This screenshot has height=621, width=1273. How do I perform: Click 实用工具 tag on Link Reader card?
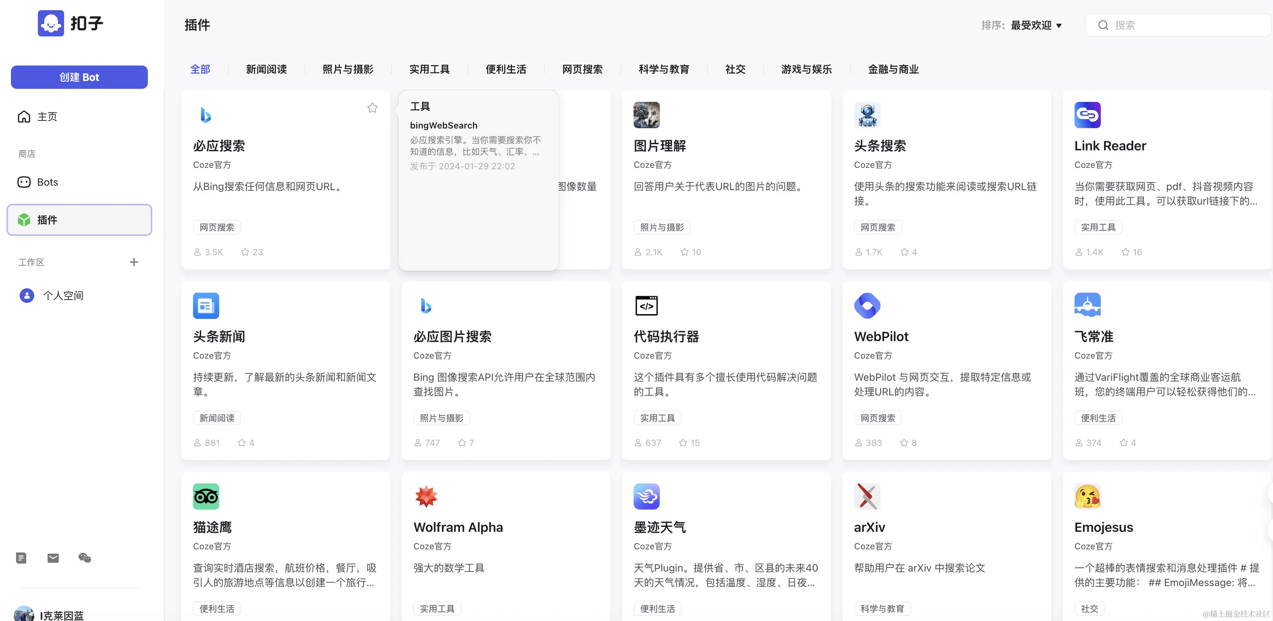[1098, 227]
